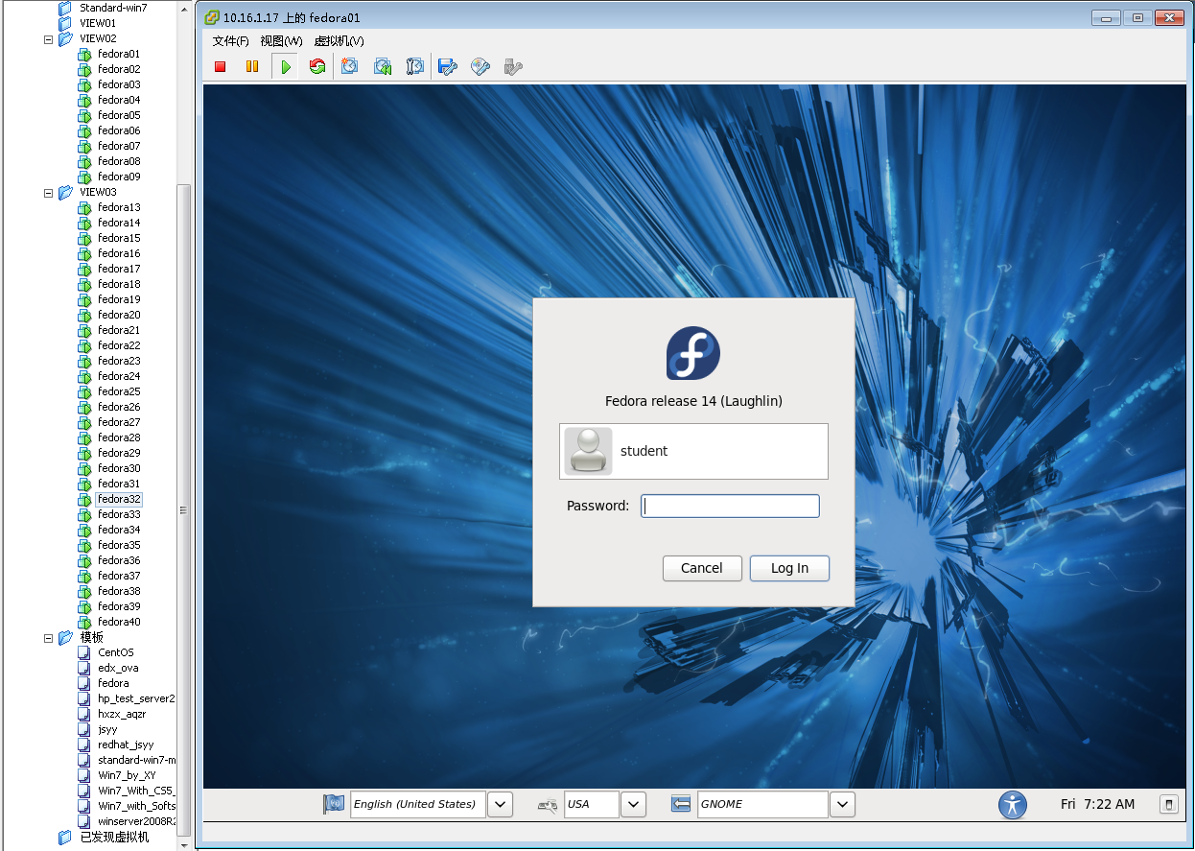Click the CD/DVD drive connection icon
The width and height of the screenshot is (1195, 851).
point(480,66)
